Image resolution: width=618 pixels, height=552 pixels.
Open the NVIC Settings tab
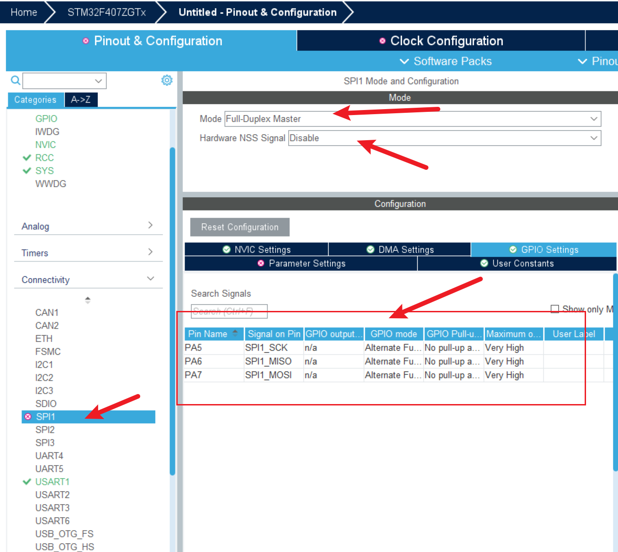point(256,249)
